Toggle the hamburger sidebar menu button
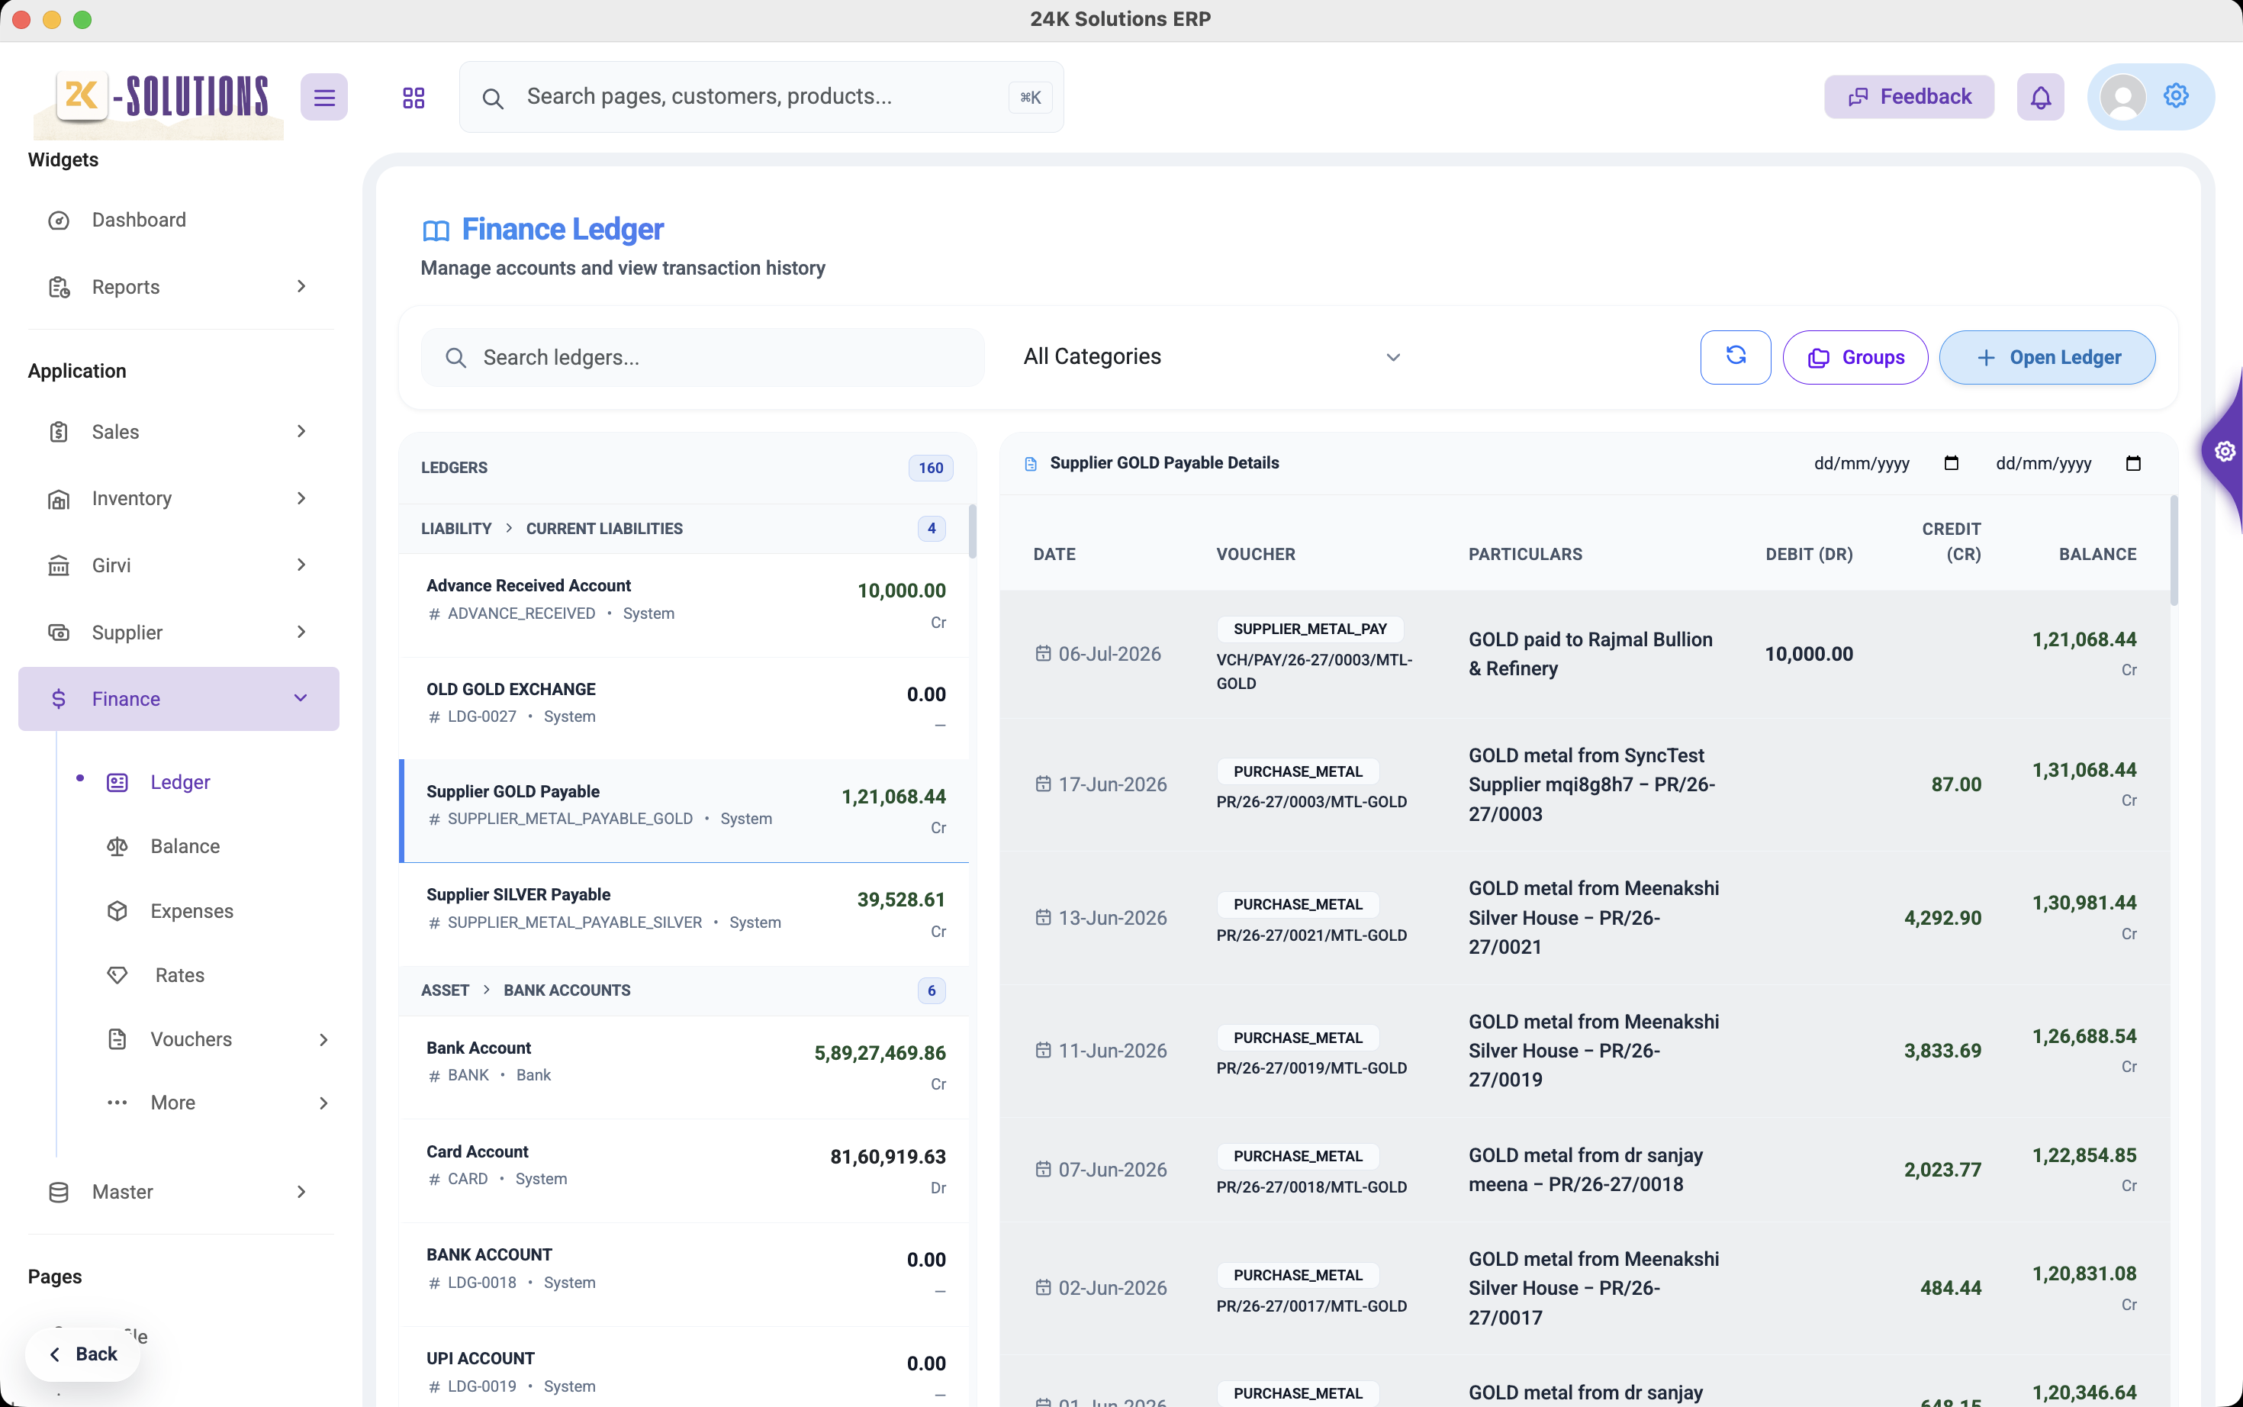This screenshot has height=1407, width=2243. [x=323, y=97]
